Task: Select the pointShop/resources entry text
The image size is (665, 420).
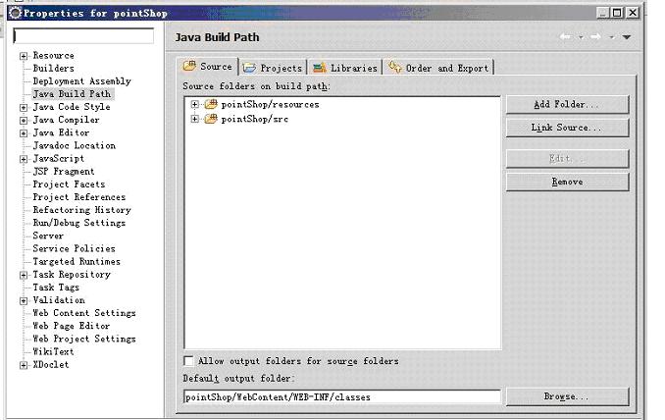Action: pos(270,104)
